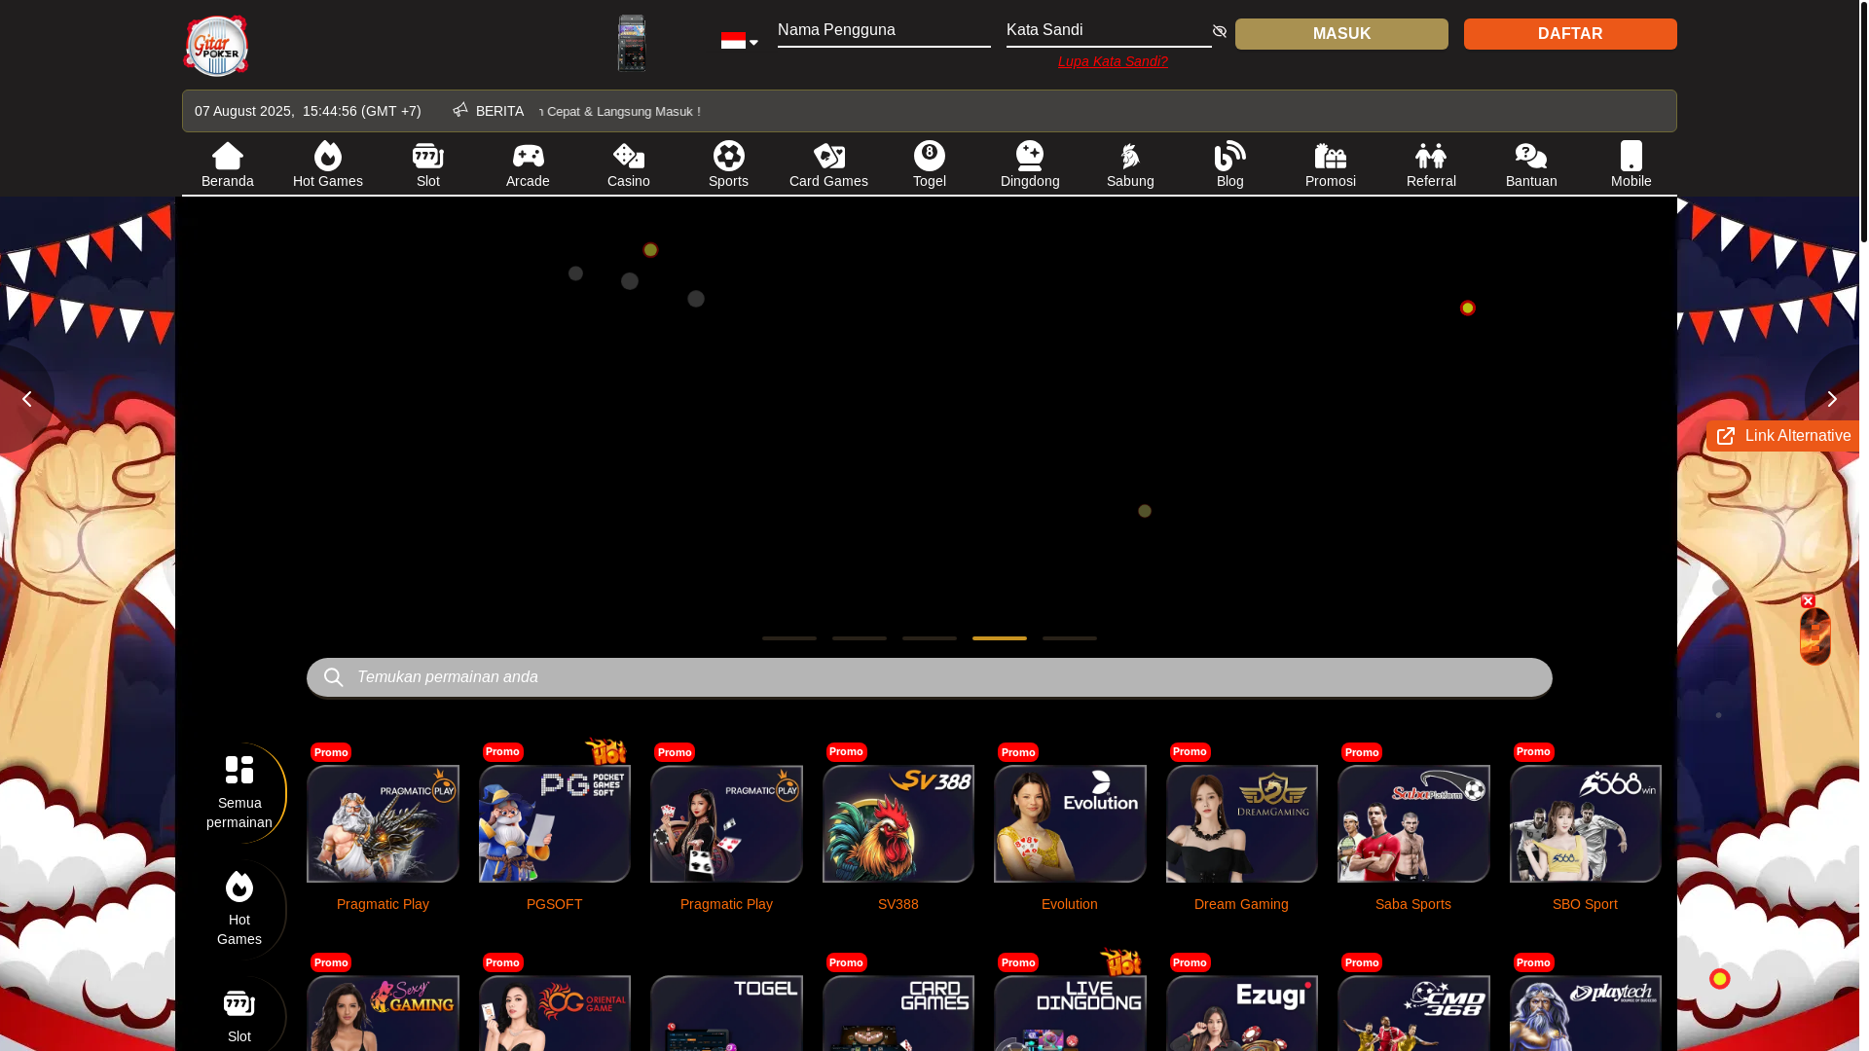Image resolution: width=1869 pixels, height=1051 pixels.
Task: Click the Evolution text label
Action: point(1070,904)
